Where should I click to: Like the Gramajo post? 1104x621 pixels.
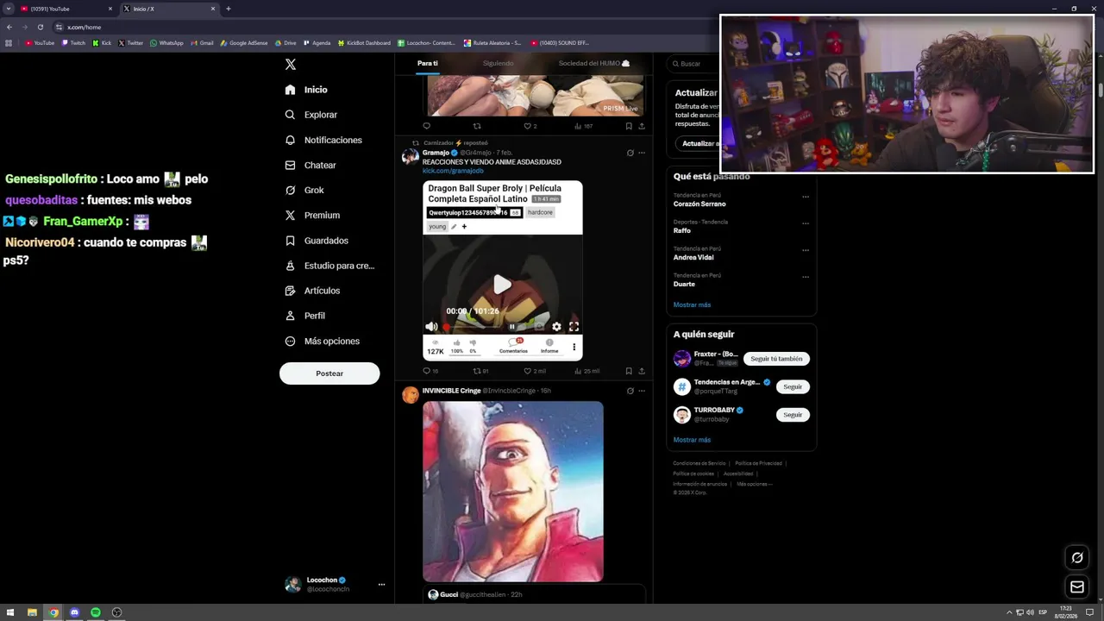coord(528,371)
